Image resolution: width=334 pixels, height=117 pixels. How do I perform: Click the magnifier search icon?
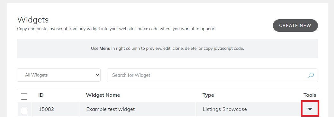(x=311, y=75)
